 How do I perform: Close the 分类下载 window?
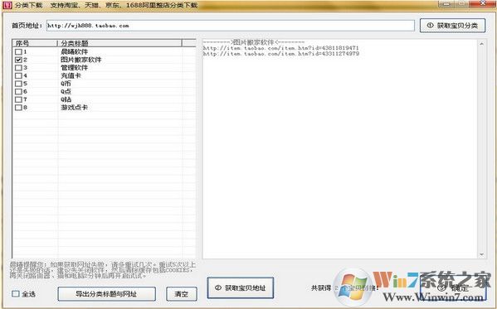(483, 4)
